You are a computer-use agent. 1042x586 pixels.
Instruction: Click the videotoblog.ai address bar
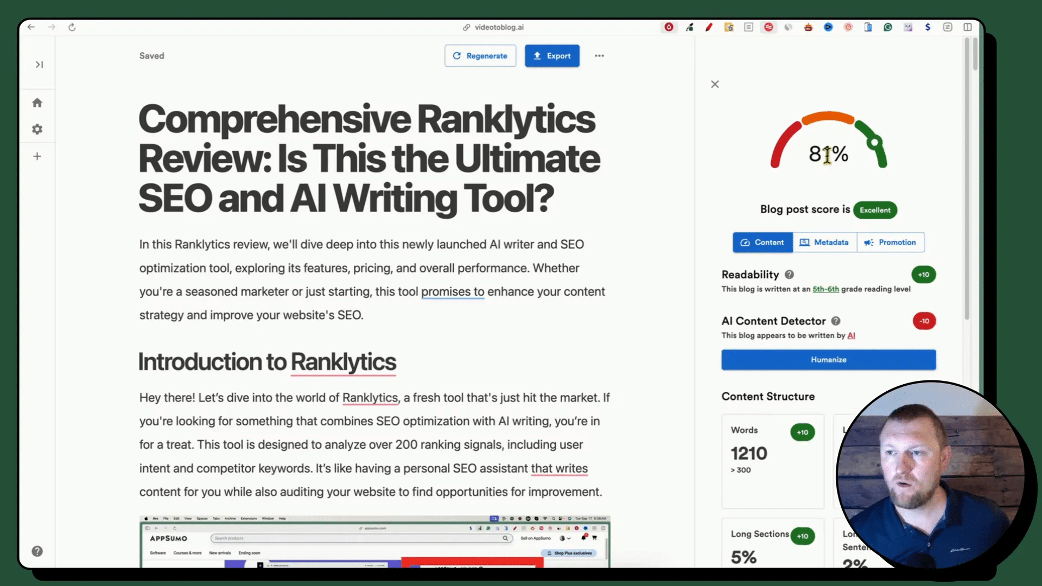tap(493, 27)
